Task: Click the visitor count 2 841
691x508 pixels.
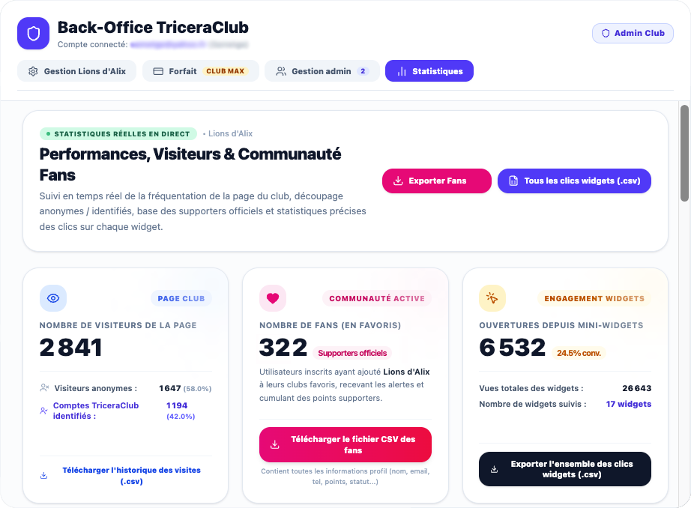Action: 71,347
